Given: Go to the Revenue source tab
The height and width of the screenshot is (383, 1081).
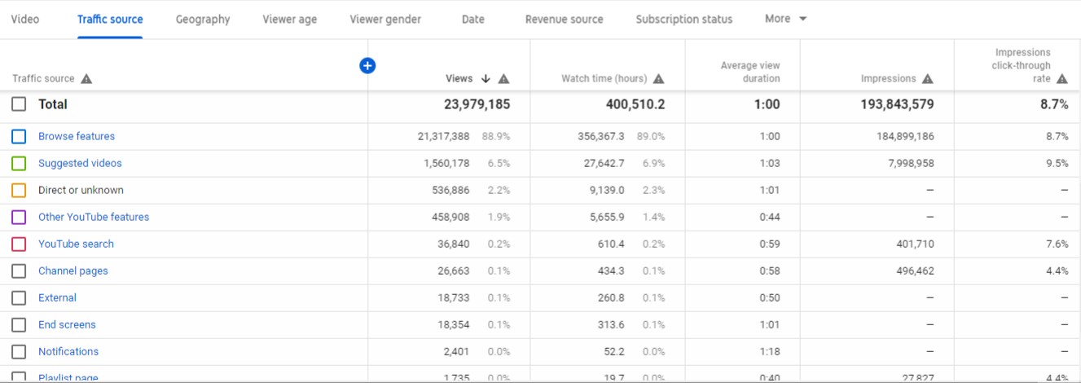Looking at the screenshot, I should [x=564, y=20].
